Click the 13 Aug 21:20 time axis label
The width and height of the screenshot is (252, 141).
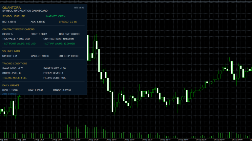[147, 140]
